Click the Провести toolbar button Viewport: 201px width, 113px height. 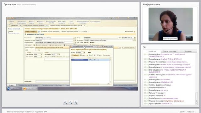(44, 32)
